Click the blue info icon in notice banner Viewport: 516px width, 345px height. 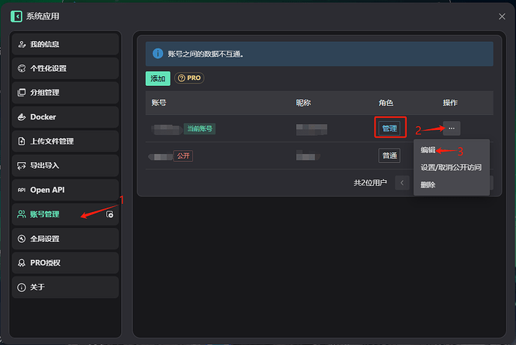coord(158,54)
